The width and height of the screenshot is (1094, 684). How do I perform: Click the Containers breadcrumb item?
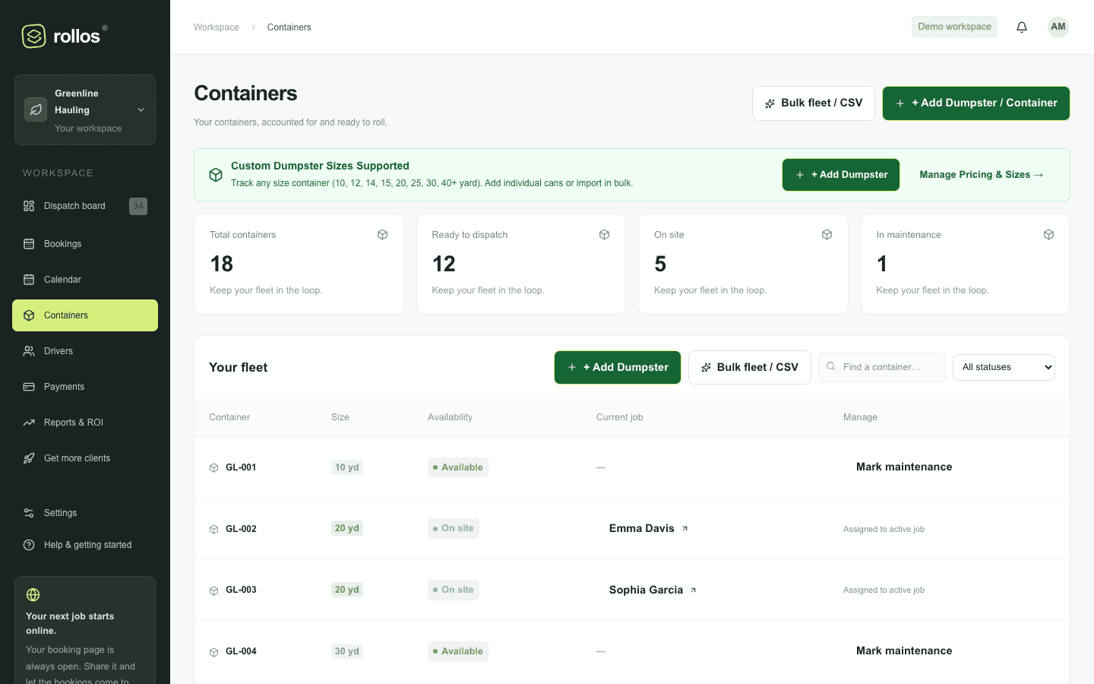point(289,27)
